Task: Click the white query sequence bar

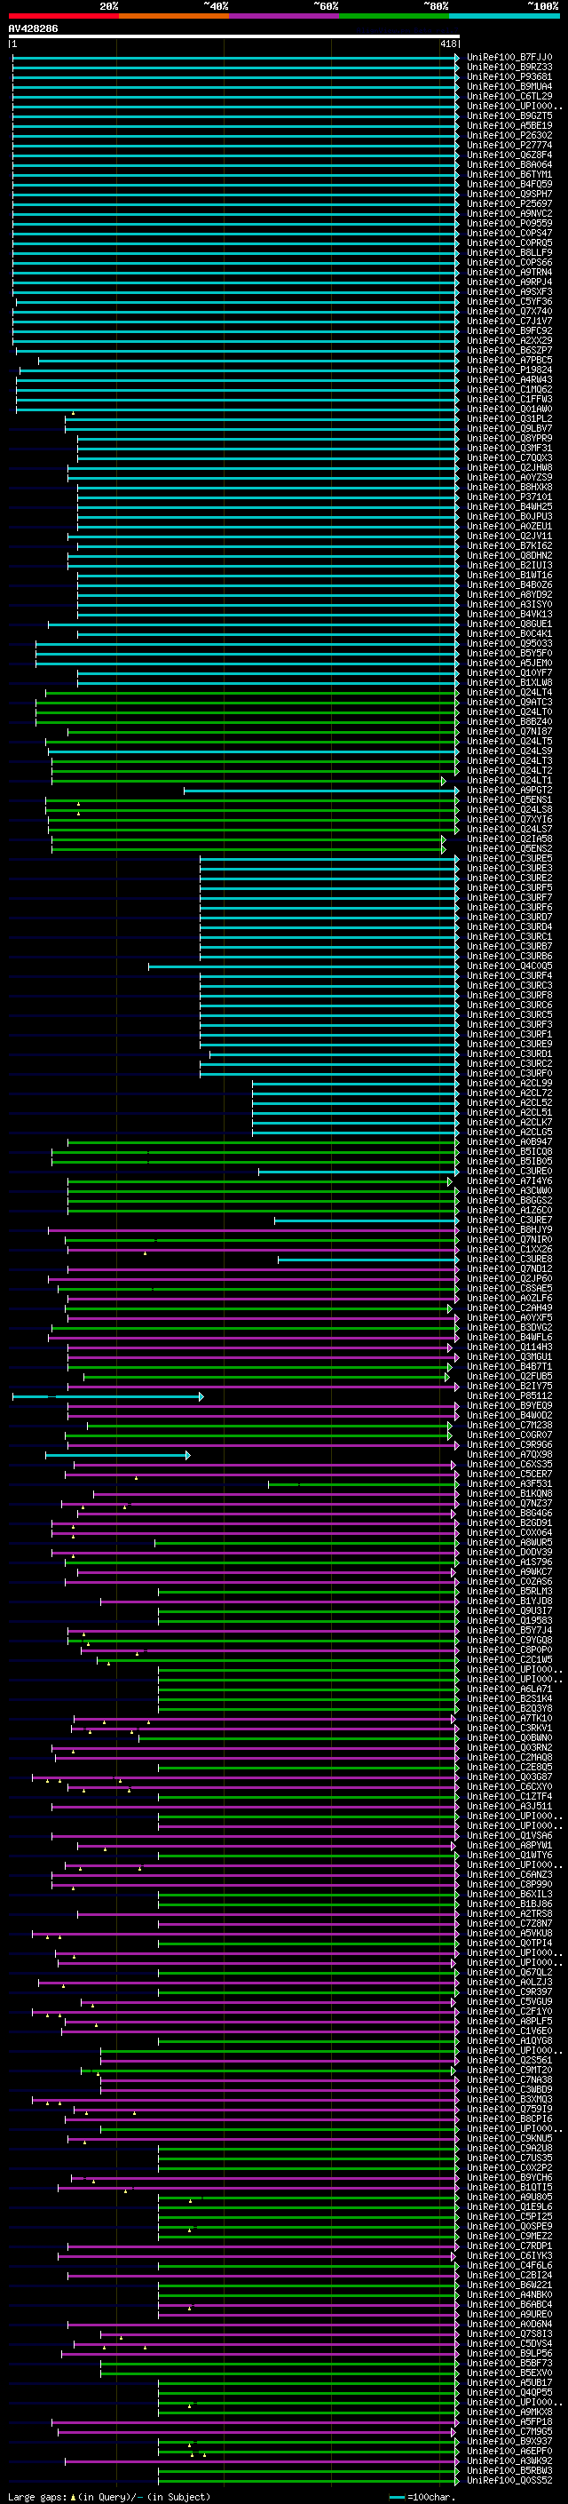Action: point(234,37)
